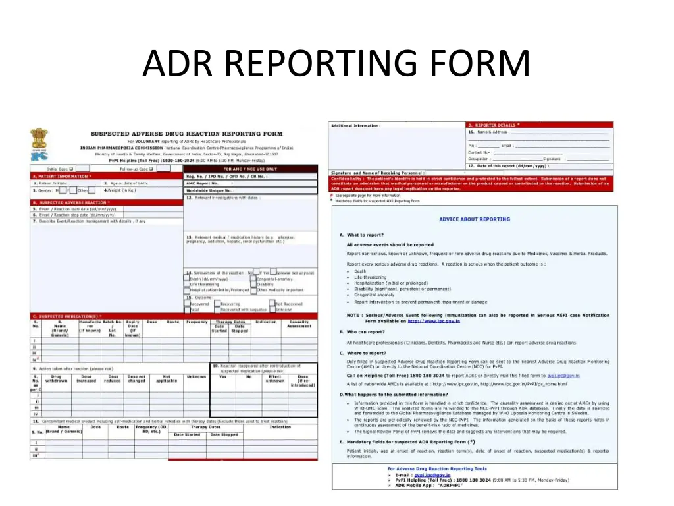Screen dimensions: 674x506
Task: Tick Recovered with sequelae box
Action: coord(217,310)
